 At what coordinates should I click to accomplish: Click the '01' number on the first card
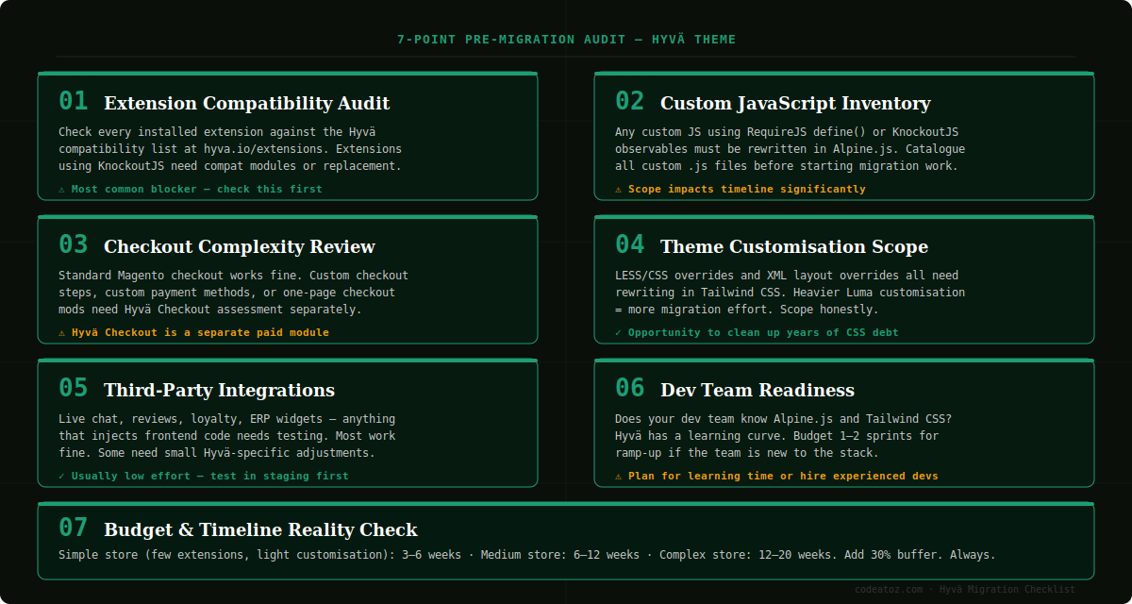point(73,101)
